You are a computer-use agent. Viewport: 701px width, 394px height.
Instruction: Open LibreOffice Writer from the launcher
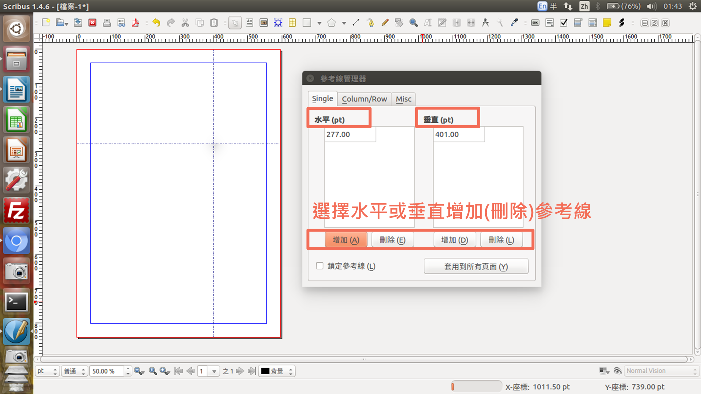(16, 89)
